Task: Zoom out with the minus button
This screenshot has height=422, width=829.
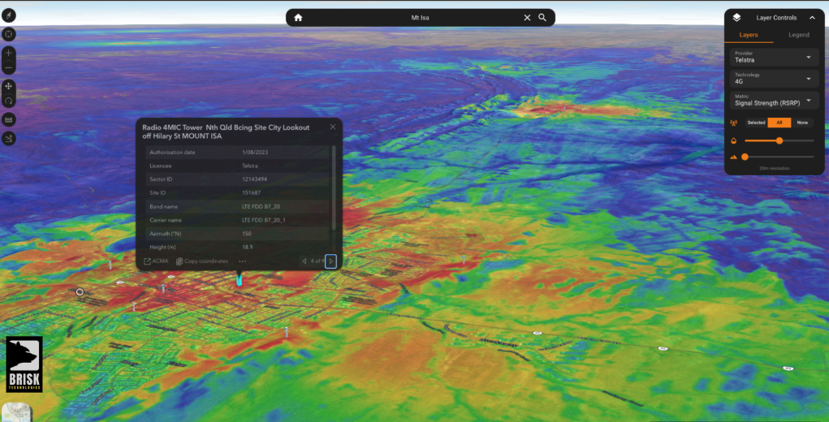Action: tap(9, 68)
